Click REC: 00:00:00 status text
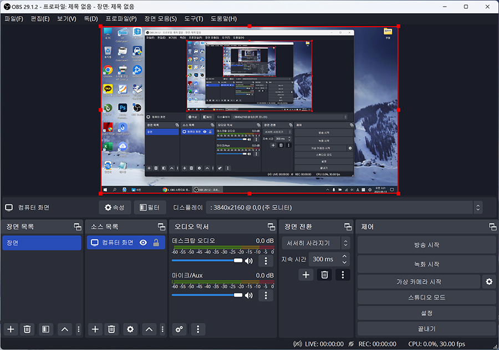499x350 pixels. [377, 344]
